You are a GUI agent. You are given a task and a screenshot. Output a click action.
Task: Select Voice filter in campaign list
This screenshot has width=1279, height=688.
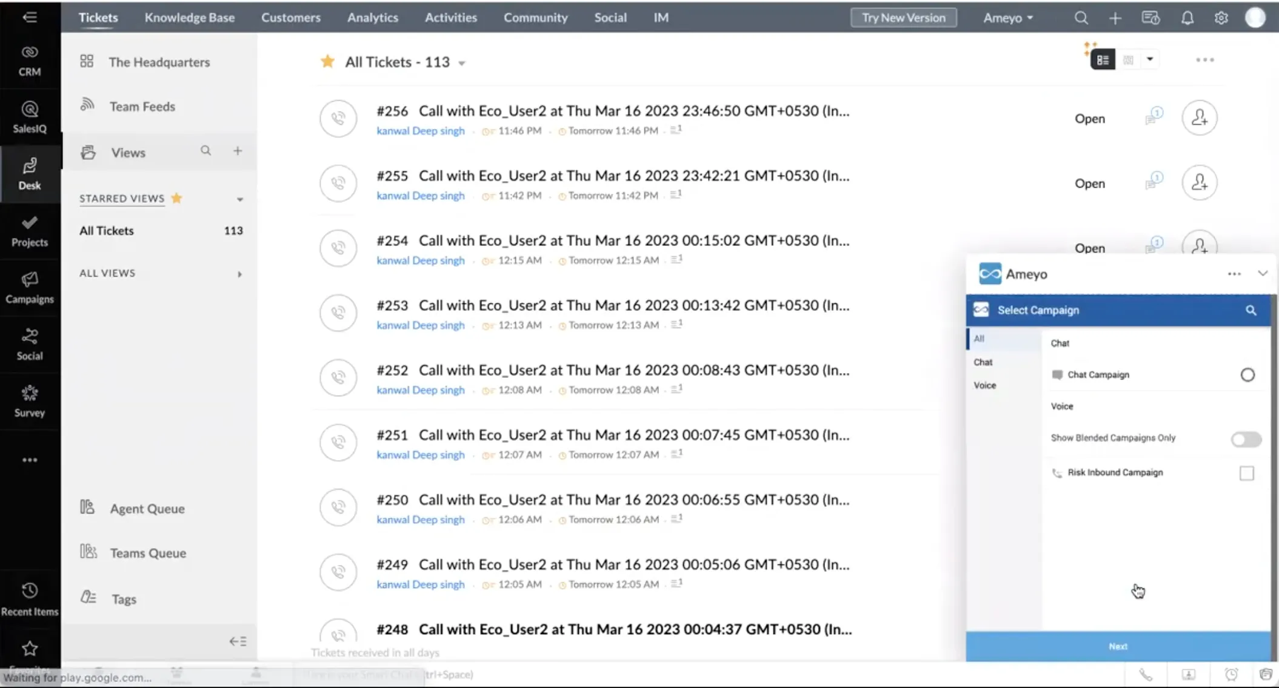(984, 385)
